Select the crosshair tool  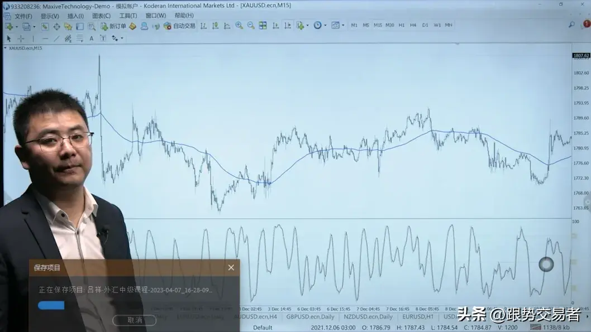[x=21, y=39]
